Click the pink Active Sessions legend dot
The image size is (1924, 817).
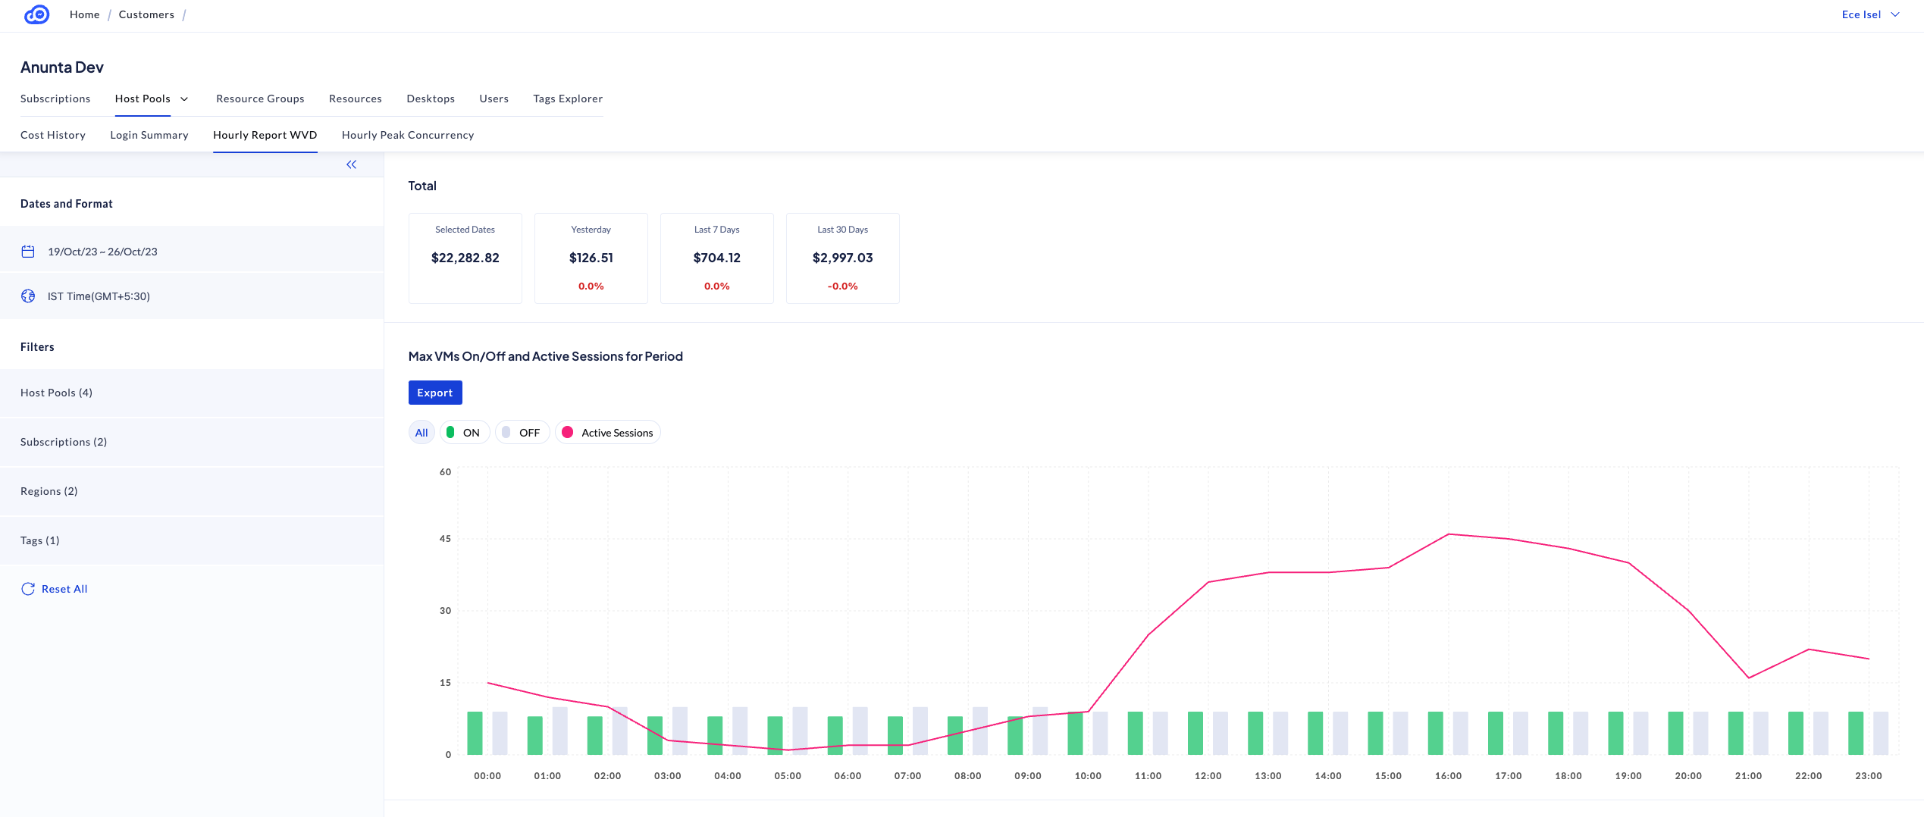click(x=568, y=433)
